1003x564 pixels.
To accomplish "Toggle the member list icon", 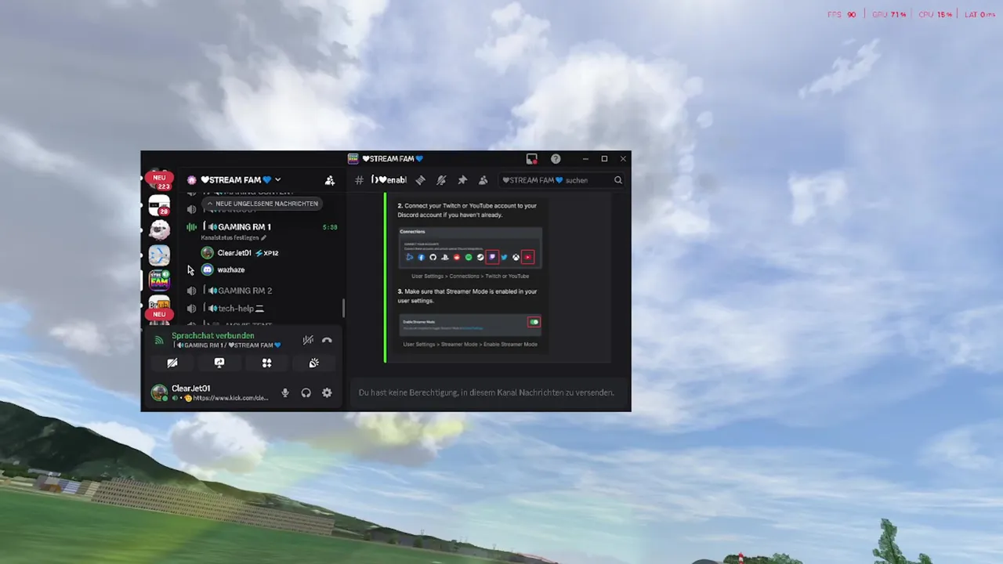I will pos(483,180).
